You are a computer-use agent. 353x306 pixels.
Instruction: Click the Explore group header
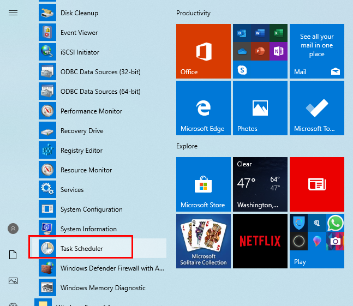(187, 146)
